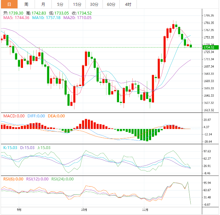Show the 60分 interval chart
The width and height of the screenshot is (220, 215).
[x=111, y=4]
